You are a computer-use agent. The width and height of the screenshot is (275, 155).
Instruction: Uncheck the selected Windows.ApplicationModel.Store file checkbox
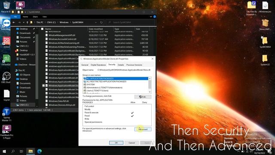pos(43,86)
